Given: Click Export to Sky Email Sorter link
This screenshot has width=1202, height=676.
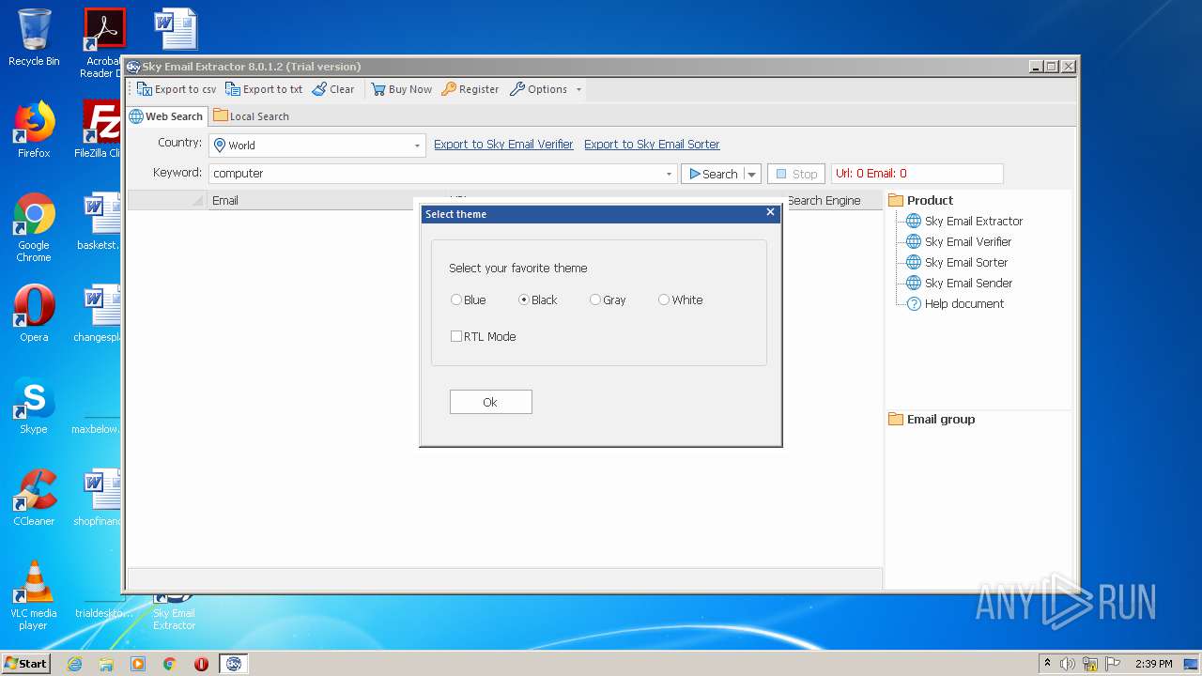Looking at the screenshot, I should (652, 145).
